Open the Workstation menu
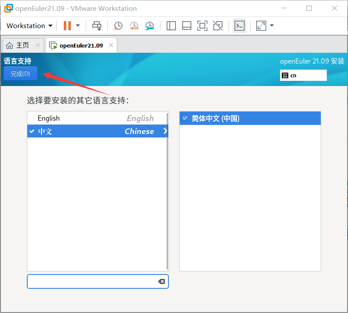This screenshot has width=348, height=313. [x=29, y=26]
